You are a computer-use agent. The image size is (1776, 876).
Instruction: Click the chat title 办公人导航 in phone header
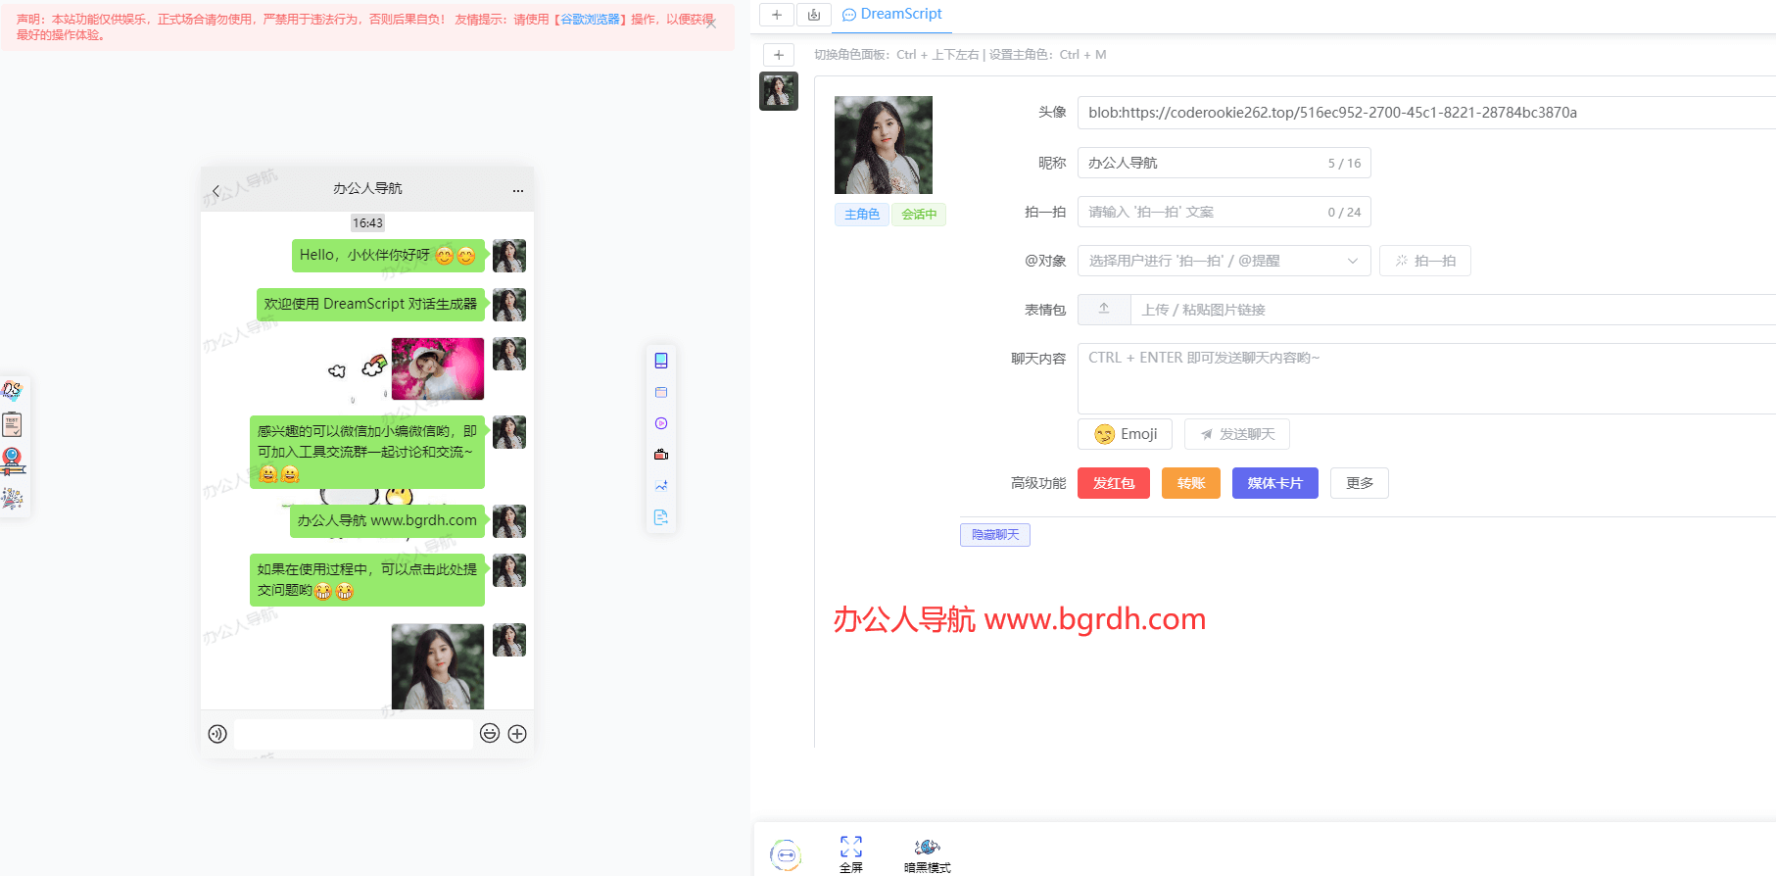pos(367,188)
